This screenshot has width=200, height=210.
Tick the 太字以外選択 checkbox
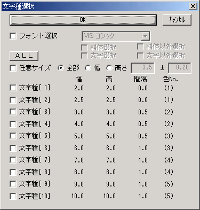[140, 56]
